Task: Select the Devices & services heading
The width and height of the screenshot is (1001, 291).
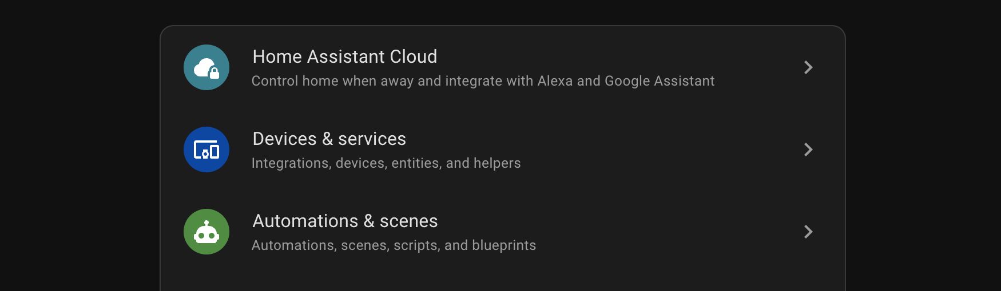Action: click(x=329, y=139)
